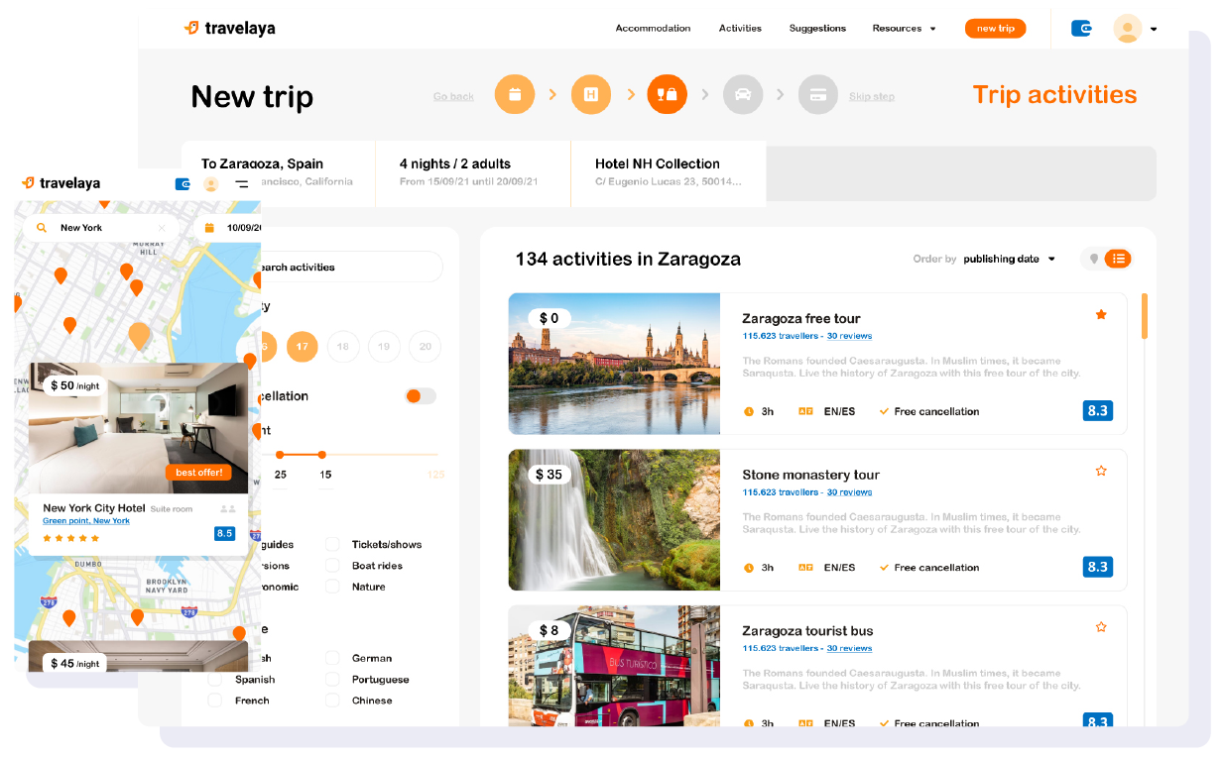Viewport: 1224px width, 757px height.
Task: Open the Accommodation menu item
Action: [653, 29]
